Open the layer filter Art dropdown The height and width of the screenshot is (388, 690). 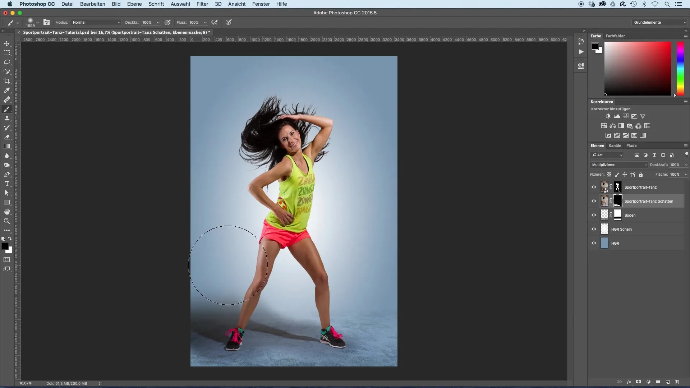tap(607, 155)
